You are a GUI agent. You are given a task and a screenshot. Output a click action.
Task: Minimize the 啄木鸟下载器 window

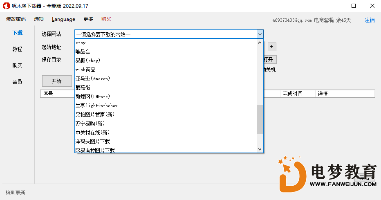pos(335,6)
